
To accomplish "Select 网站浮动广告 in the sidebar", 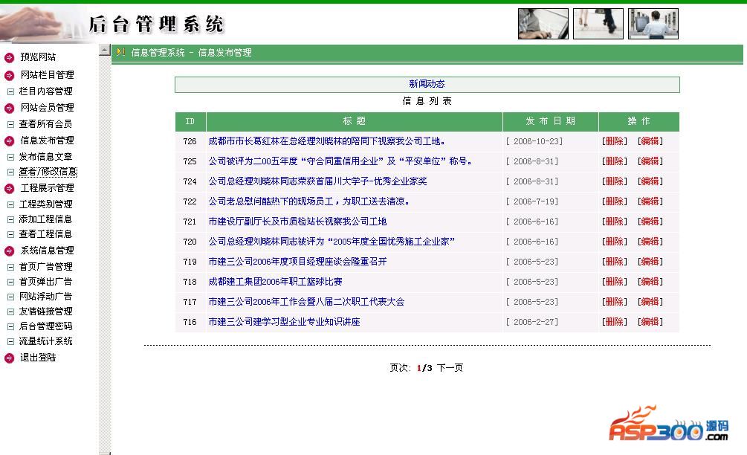I will click(46, 297).
